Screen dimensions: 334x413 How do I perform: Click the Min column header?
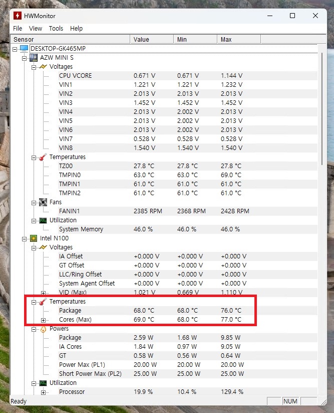195,40
